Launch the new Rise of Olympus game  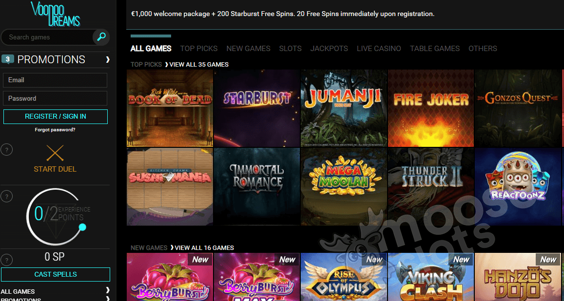tap(344, 277)
